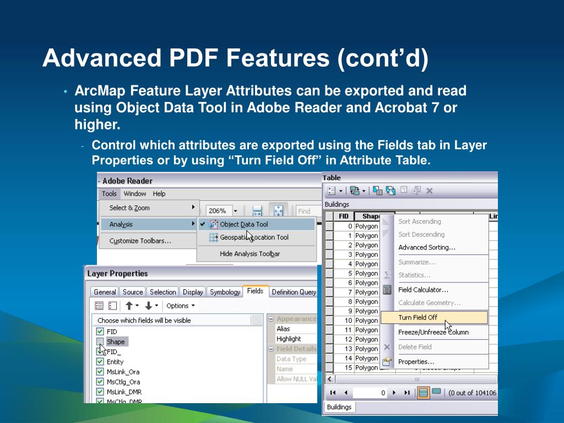Uncheck the Entity field checkbox

(x=100, y=362)
